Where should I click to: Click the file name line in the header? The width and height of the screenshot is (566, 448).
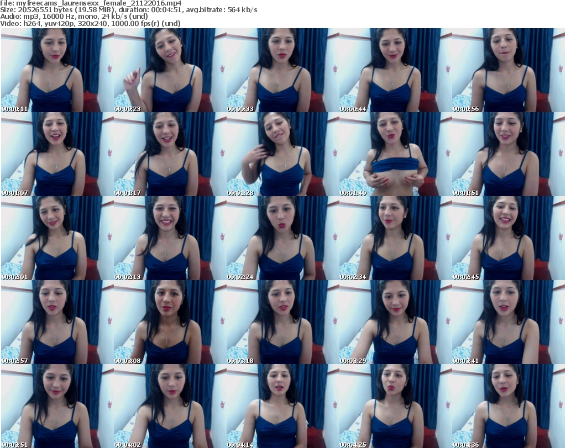click(91, 3)
